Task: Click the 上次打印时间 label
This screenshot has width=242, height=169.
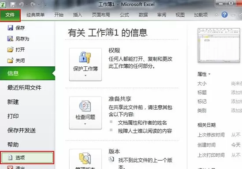Action: click(211, 155)
